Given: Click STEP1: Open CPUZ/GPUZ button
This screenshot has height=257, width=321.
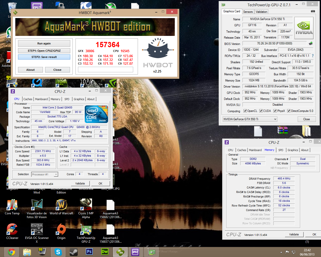Looking at the screenshot, I should [44, 51].
